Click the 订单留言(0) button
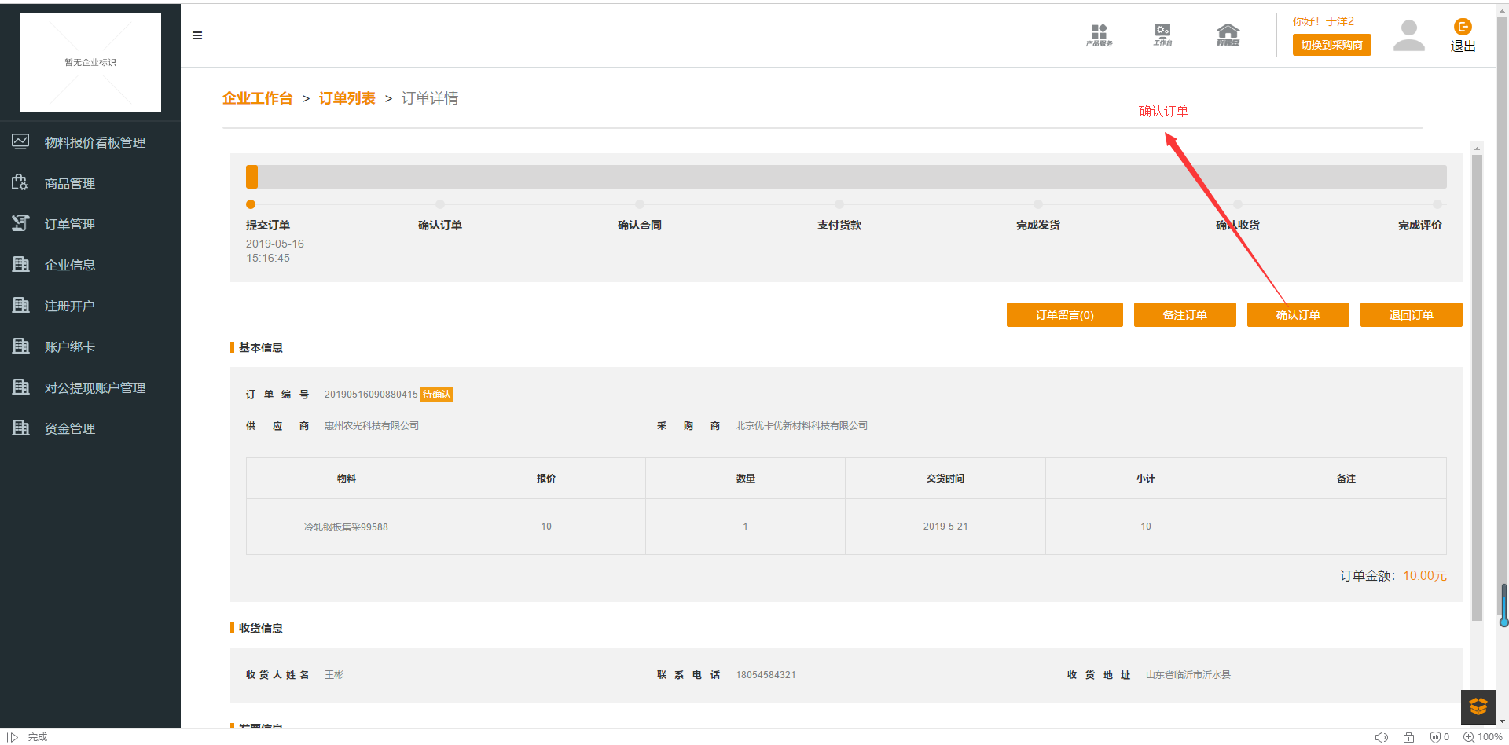 point(1064,314)
